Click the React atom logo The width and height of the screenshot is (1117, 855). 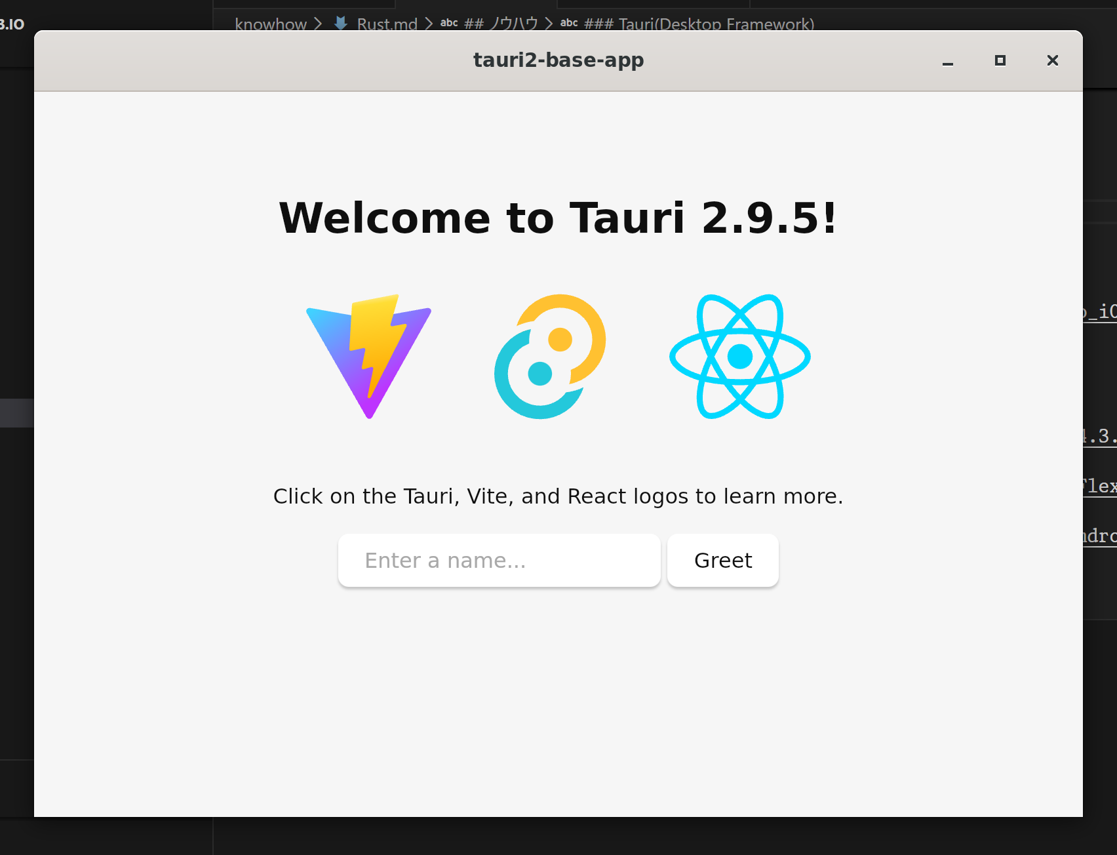pos(739,357)
